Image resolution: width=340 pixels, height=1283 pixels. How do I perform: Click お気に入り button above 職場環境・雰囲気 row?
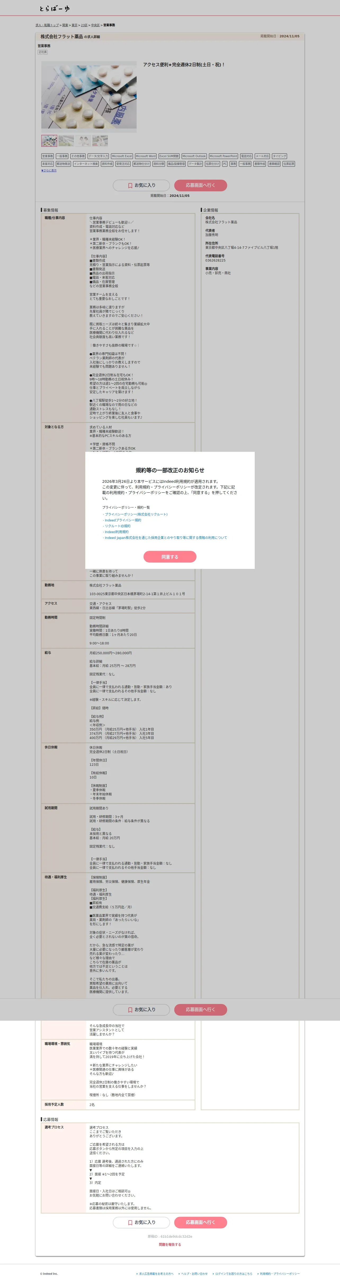point(141,1010)
